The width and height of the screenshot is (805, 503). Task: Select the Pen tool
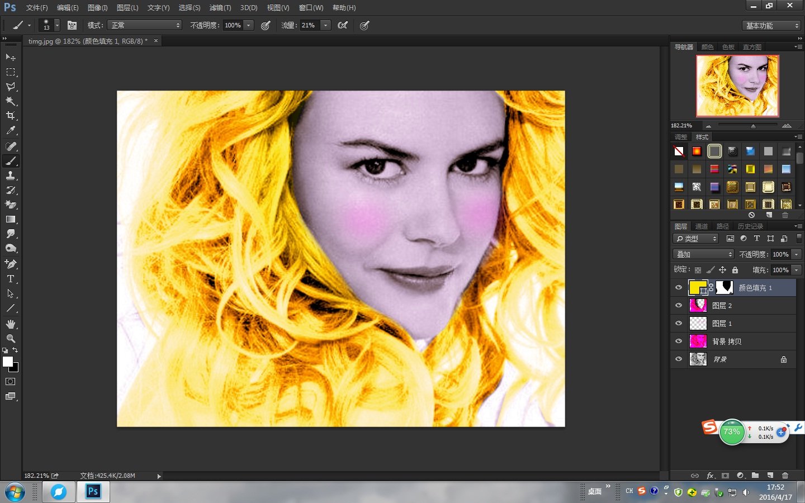coord(10,263)
